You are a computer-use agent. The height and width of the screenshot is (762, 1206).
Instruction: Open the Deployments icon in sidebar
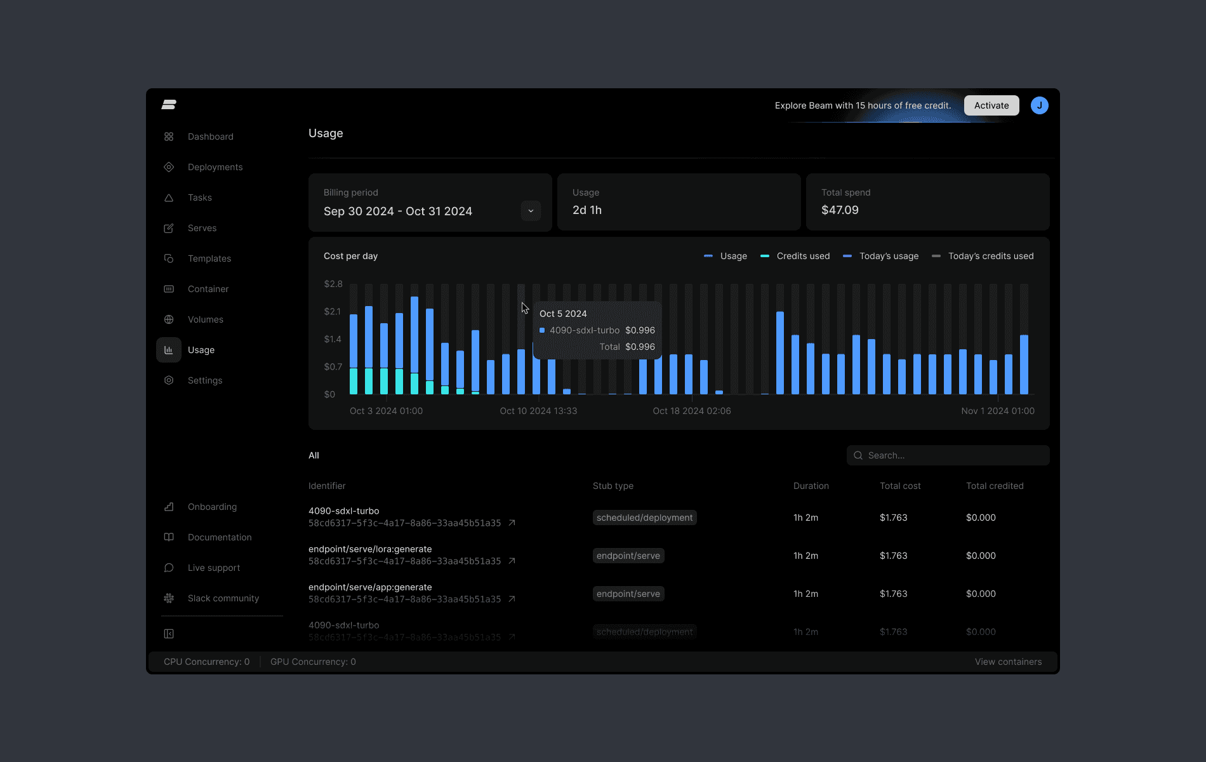[169, 167]
